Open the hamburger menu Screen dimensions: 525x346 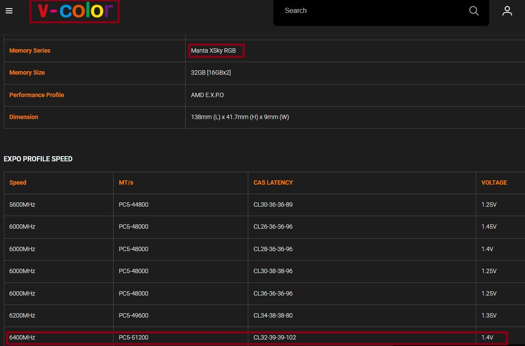[9, 11]
